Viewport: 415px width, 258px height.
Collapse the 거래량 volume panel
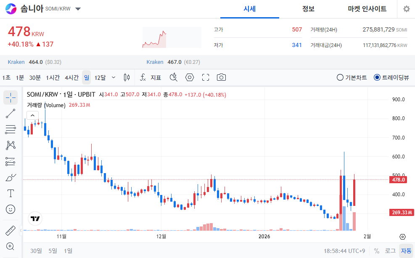pos(32,114)
